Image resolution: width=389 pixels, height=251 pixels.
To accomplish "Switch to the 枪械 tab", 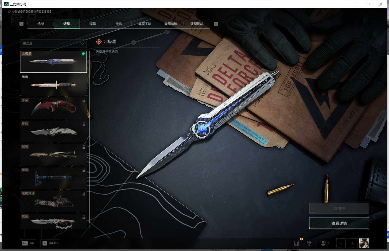I will coord(41,24).
